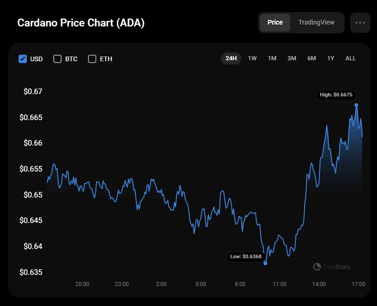The image size is (377, 306).
Task: Select the 1M time range
Action: 272,58
